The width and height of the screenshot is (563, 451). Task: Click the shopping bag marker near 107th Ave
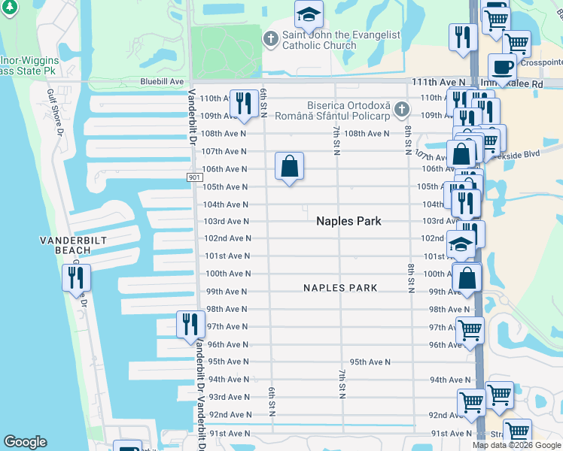(x=461, y=155)
